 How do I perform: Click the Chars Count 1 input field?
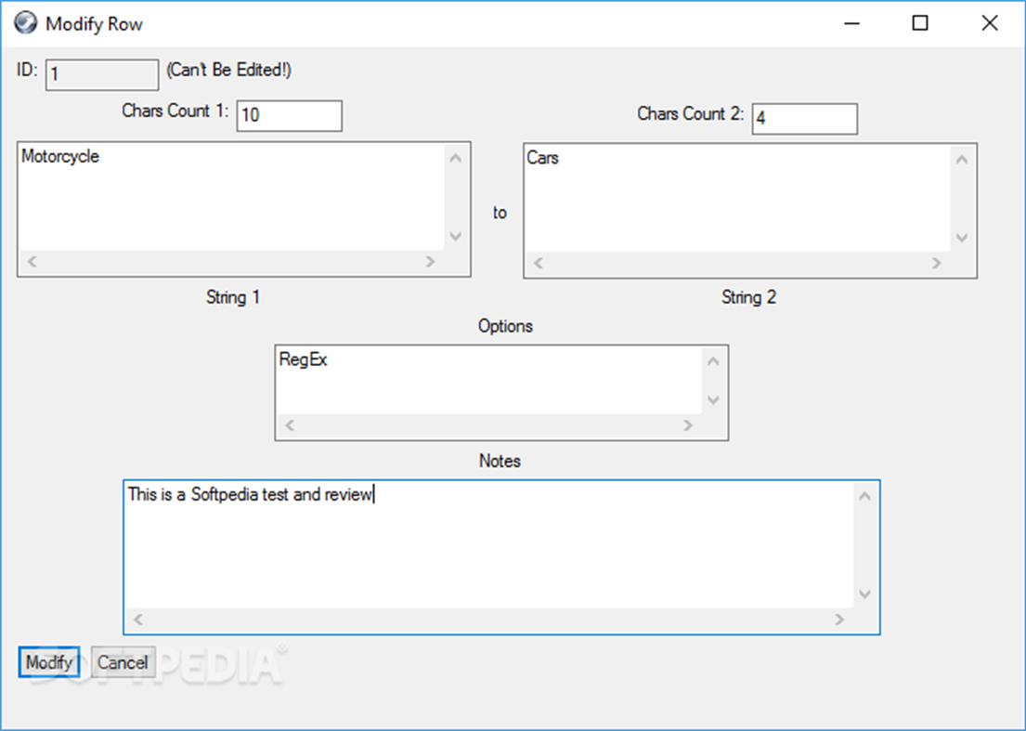pyautogui.click(x=289, y=116)
